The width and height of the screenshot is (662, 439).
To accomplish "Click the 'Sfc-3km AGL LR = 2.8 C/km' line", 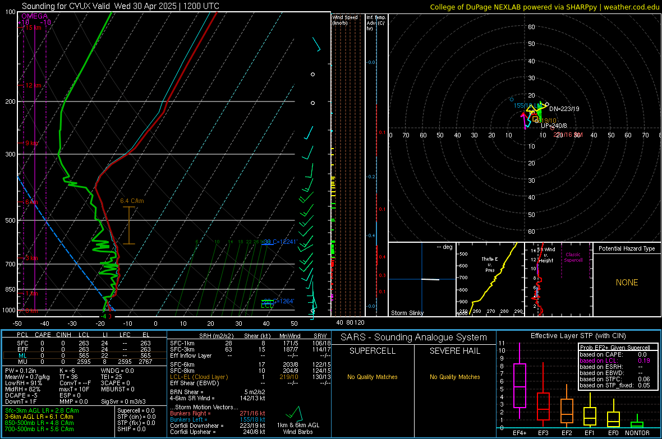I will coord(42,410).
